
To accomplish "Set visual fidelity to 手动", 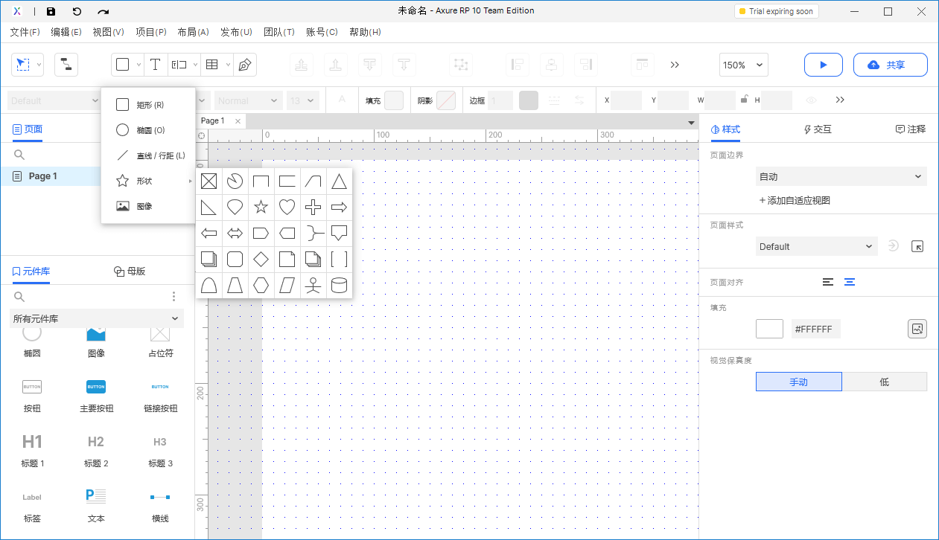I will coord(799,382).
